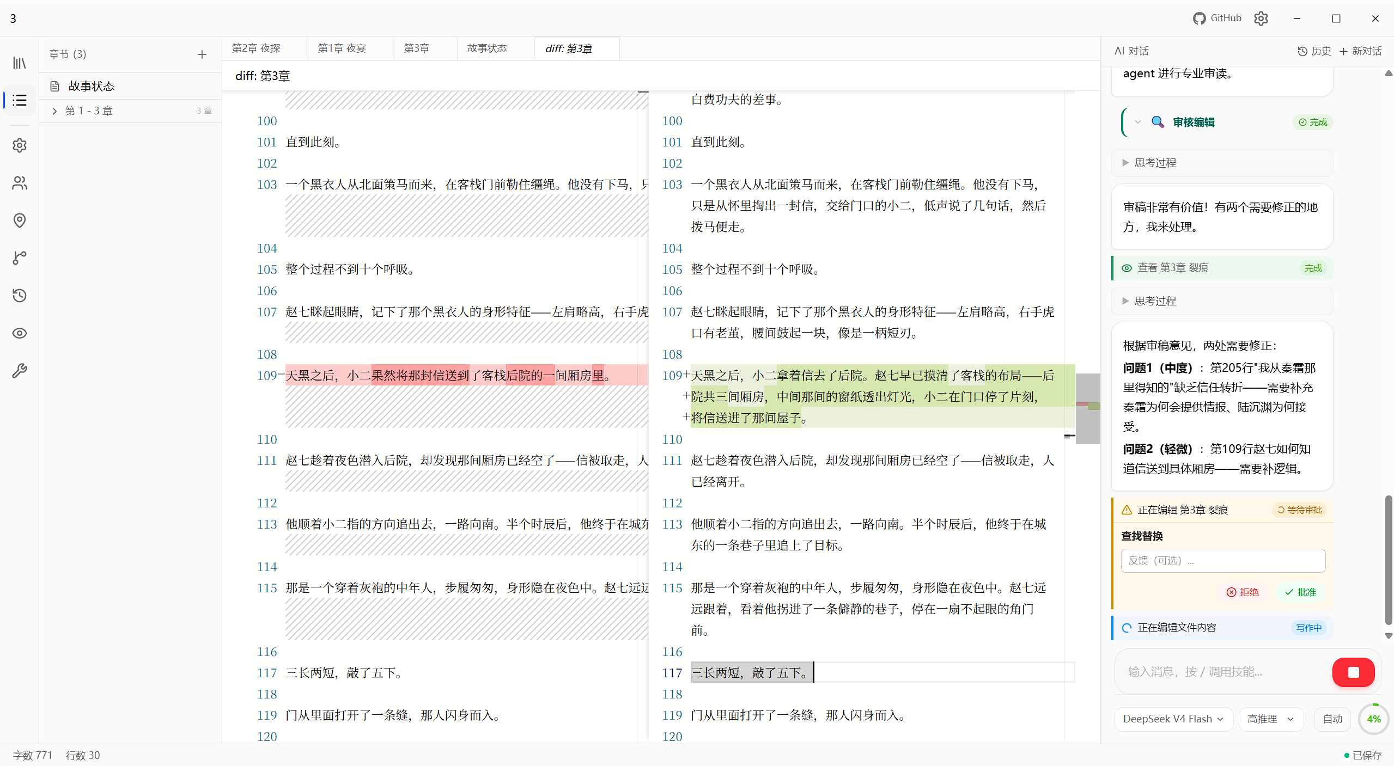The image size is (1394, 766).
Task: Open the 故事状态 document in chapter panel
Action: (x=131, y=86)
